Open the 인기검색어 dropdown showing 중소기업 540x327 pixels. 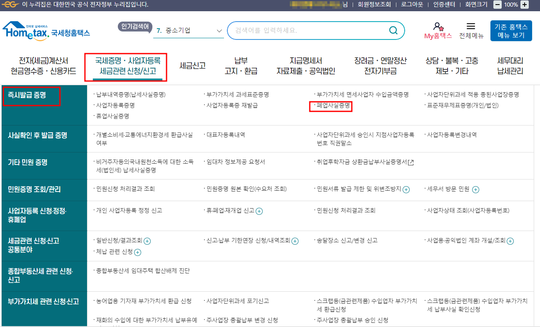(x=189, y=30)
